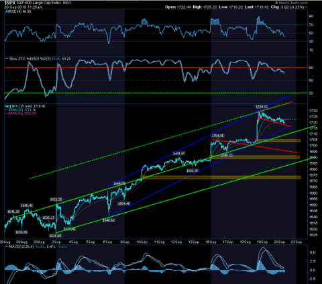Image resolution: width=322 pixels, height=284 pixels.
Task: Click the EMA(34) legend marker
Action: (x=7, y=113)
